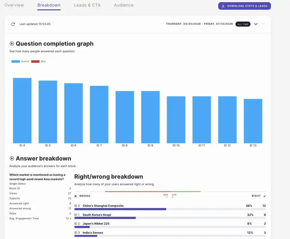The image size is (290, 239).
Task: Click the "Single-Select" question type label
Action: 17,184
